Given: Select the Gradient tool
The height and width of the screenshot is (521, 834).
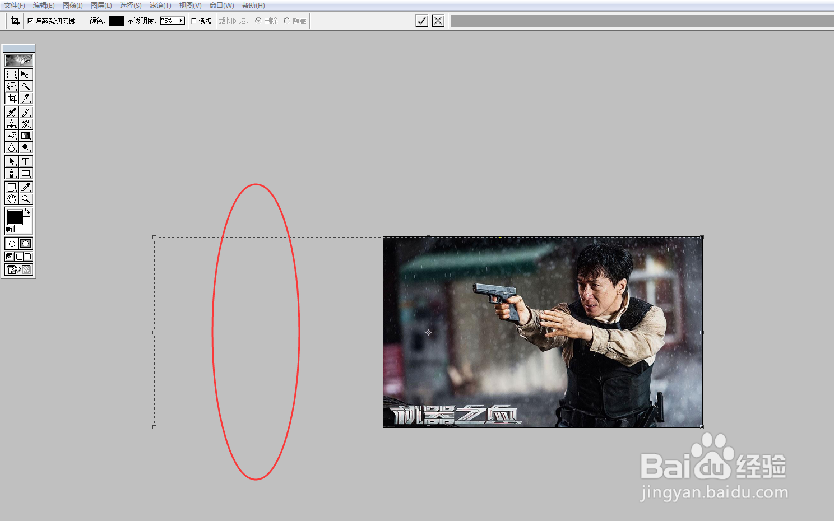Looking at the screenshot, I should point(26,136).
